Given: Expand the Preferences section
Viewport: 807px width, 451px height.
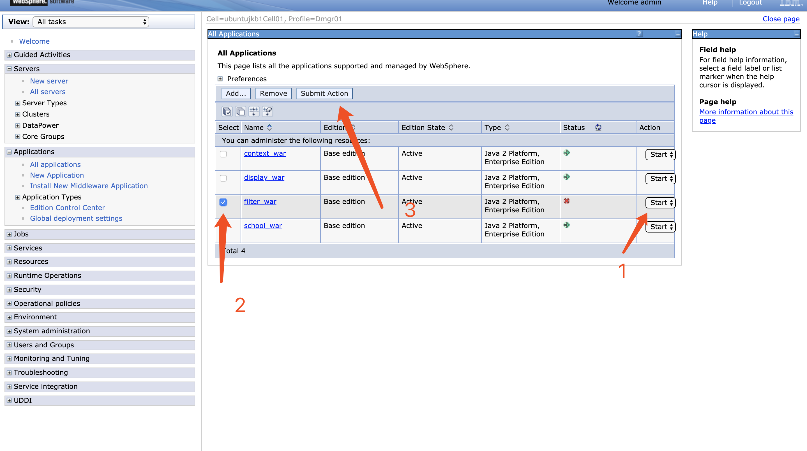Looking at the screenshot, I should pos(220,79).
